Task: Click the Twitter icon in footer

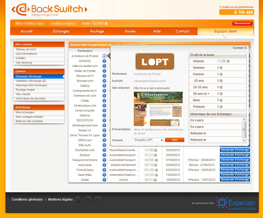Action: (88, 199)
